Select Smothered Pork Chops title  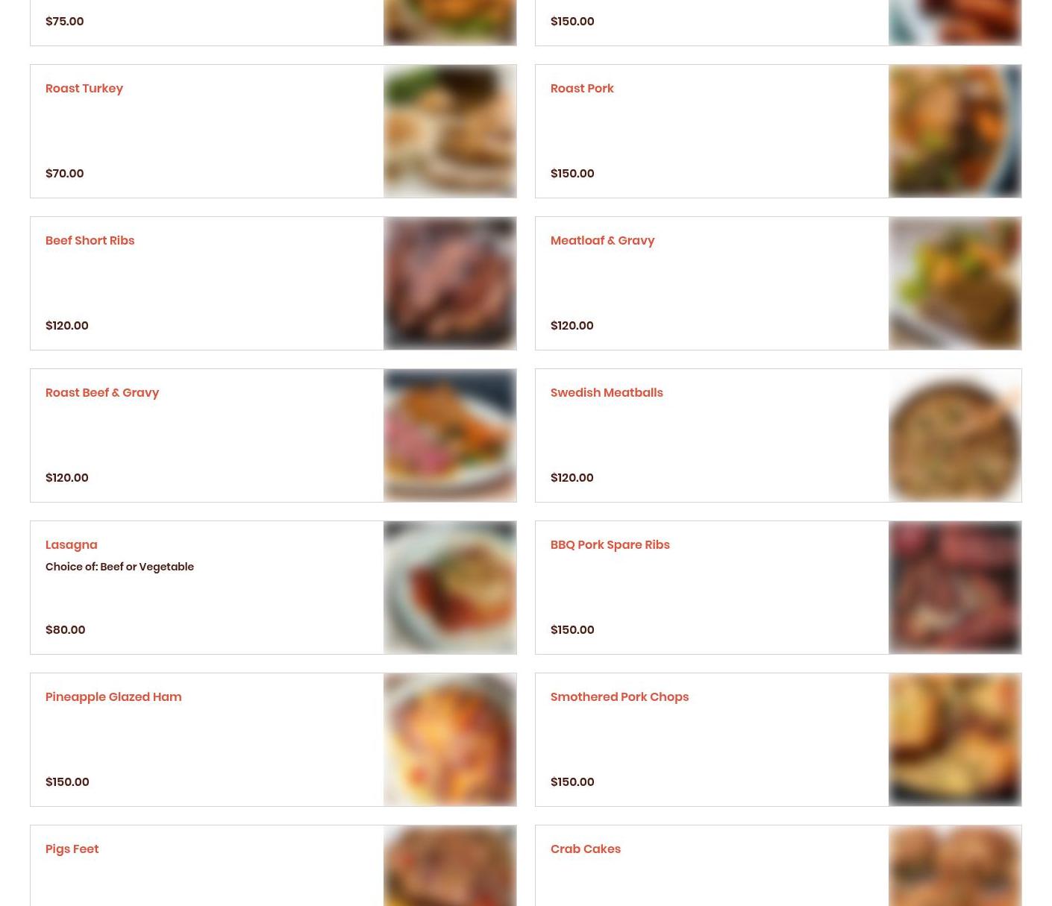pos(619,696)
